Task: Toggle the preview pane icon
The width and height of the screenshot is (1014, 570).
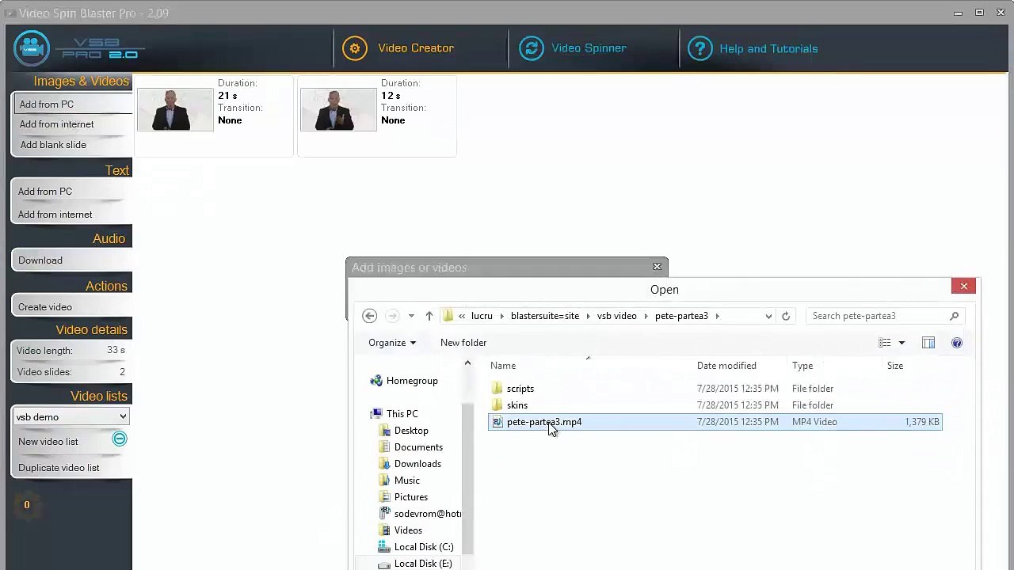Action: click(928, 343)
